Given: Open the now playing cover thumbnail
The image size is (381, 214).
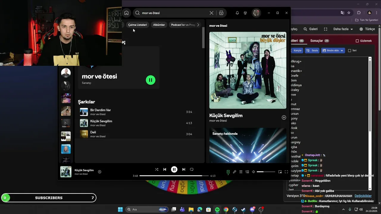Looking at the screenshot, I should [x=66, y=172].
